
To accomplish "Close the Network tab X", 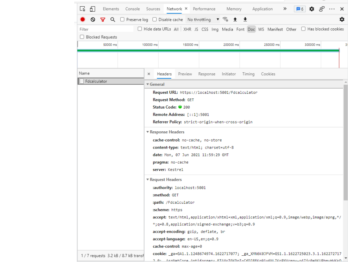I will (186, 8).
